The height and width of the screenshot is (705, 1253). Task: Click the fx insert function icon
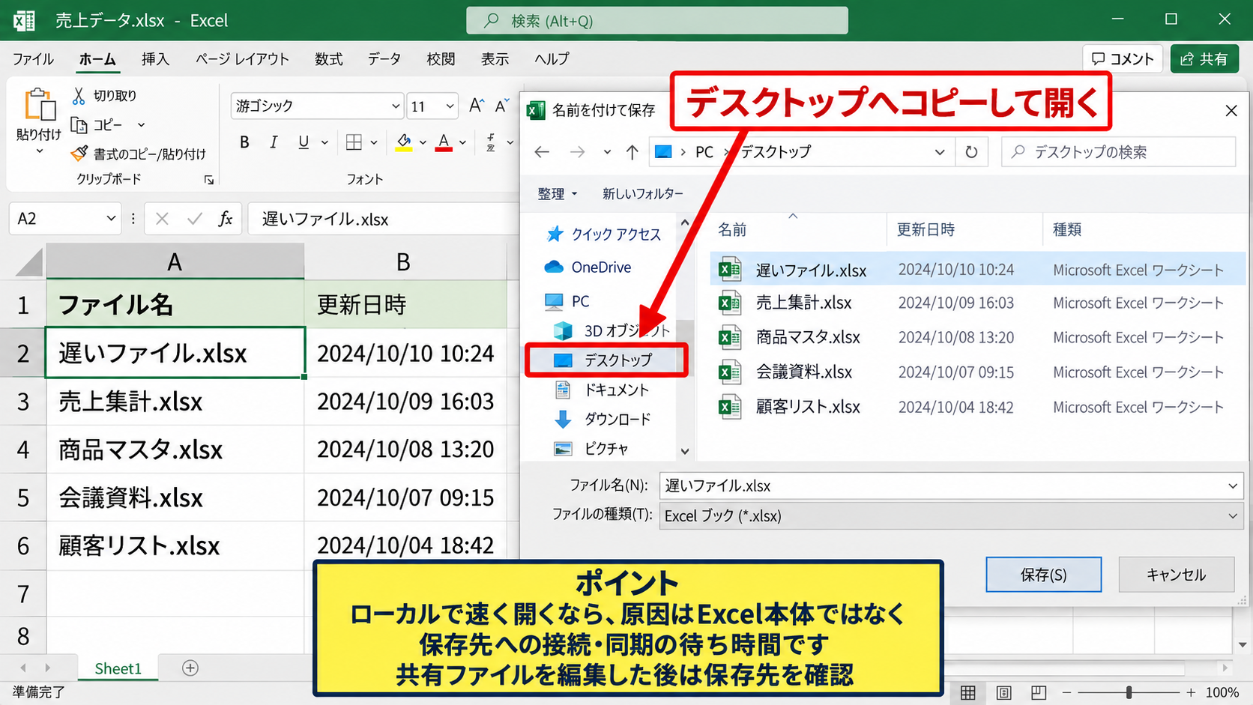225,219
